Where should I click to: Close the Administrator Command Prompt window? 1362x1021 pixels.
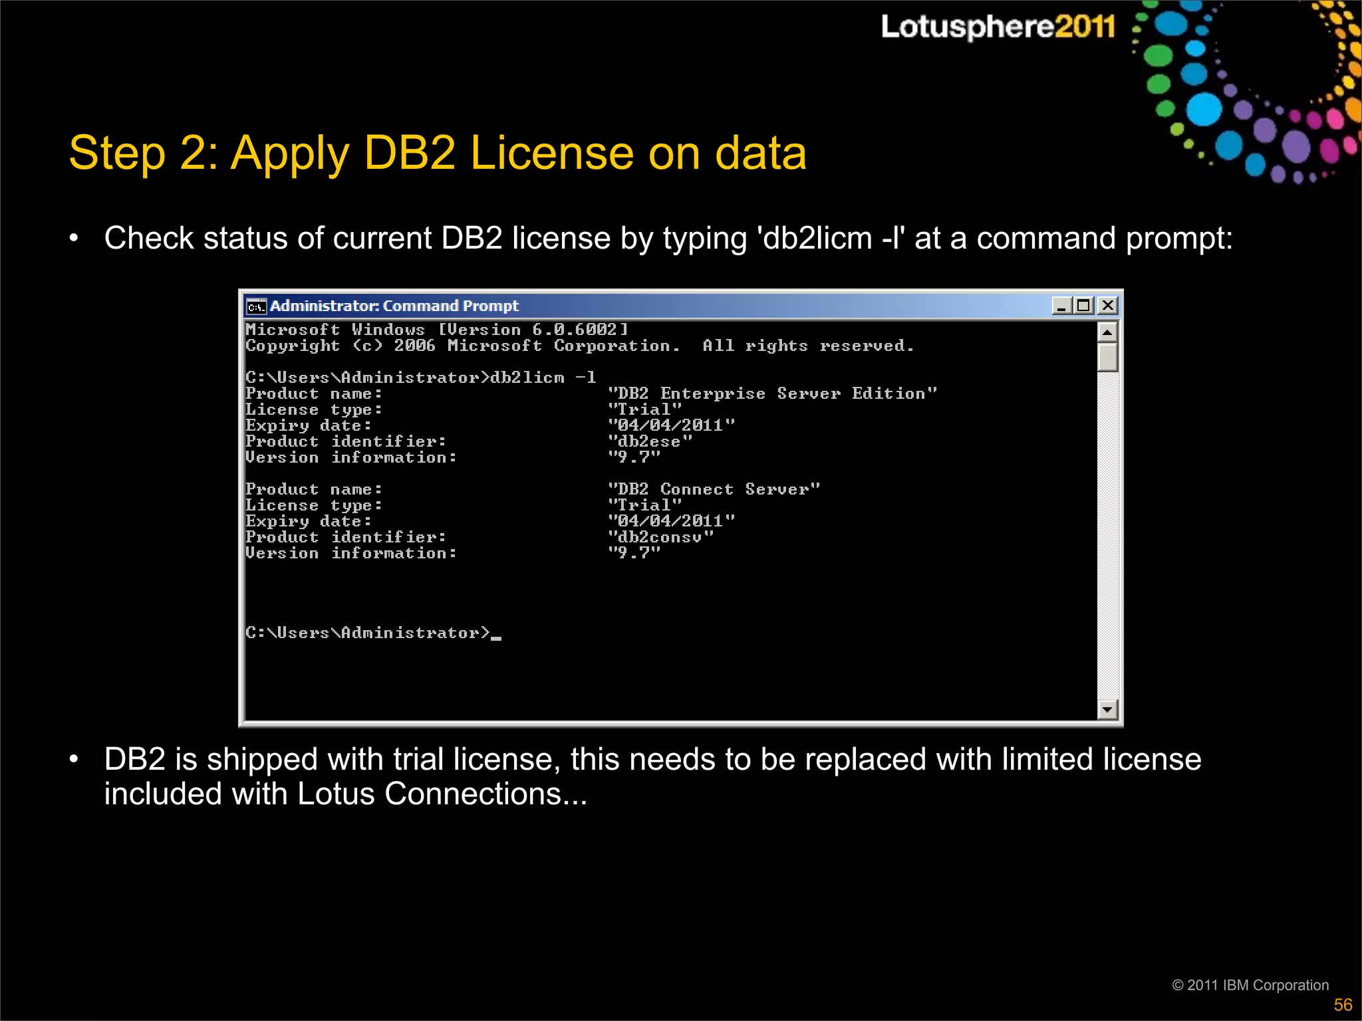1107,306
